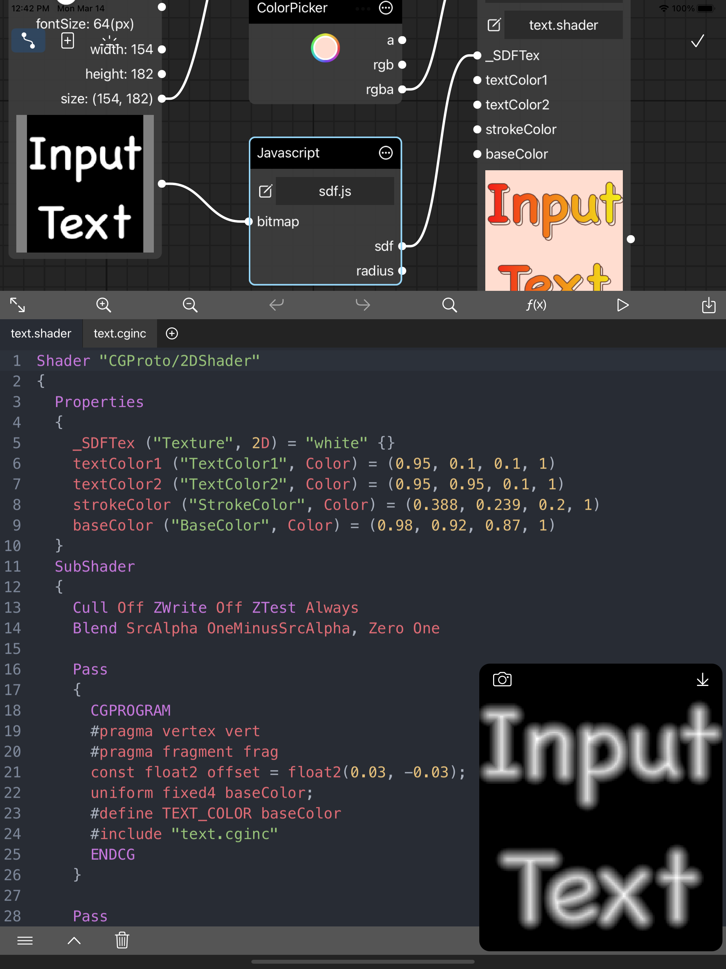The image size is (726, 969).
Task: Open the search magnifier in toolbar
Action: coord(449,305)
